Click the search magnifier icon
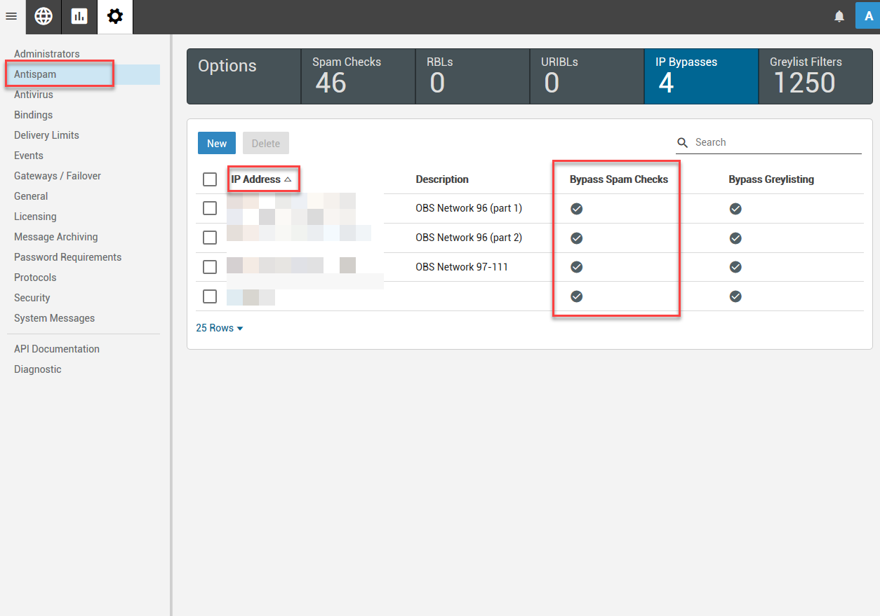880x616 pixels. (x=682, y=143)
